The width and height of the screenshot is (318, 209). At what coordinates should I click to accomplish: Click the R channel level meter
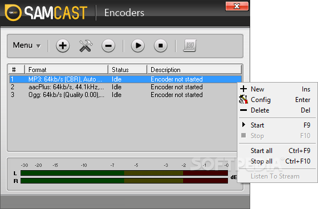[124, 181]
